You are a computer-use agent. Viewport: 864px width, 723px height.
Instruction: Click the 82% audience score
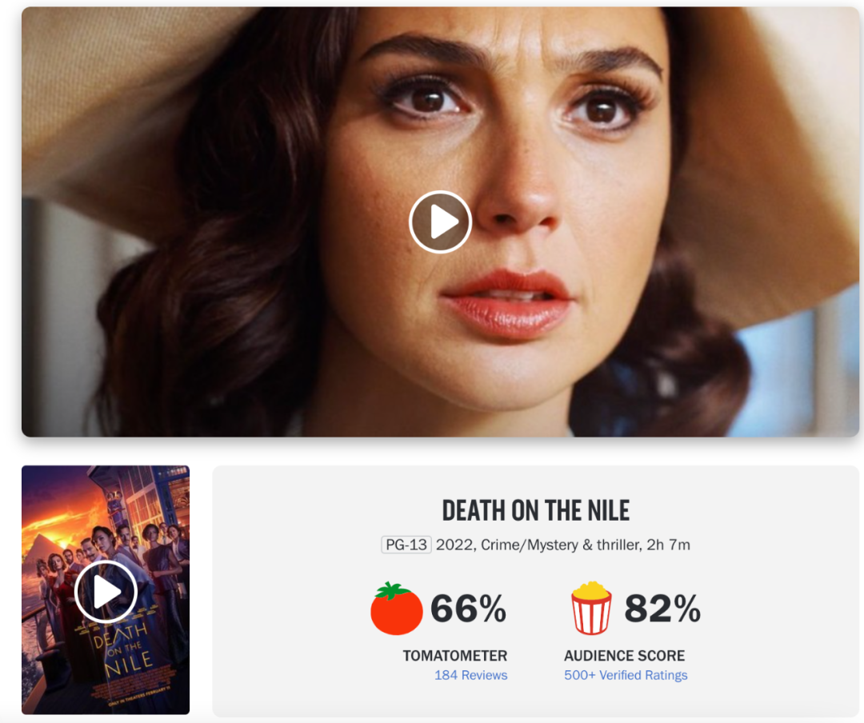(x=662, y=609)
